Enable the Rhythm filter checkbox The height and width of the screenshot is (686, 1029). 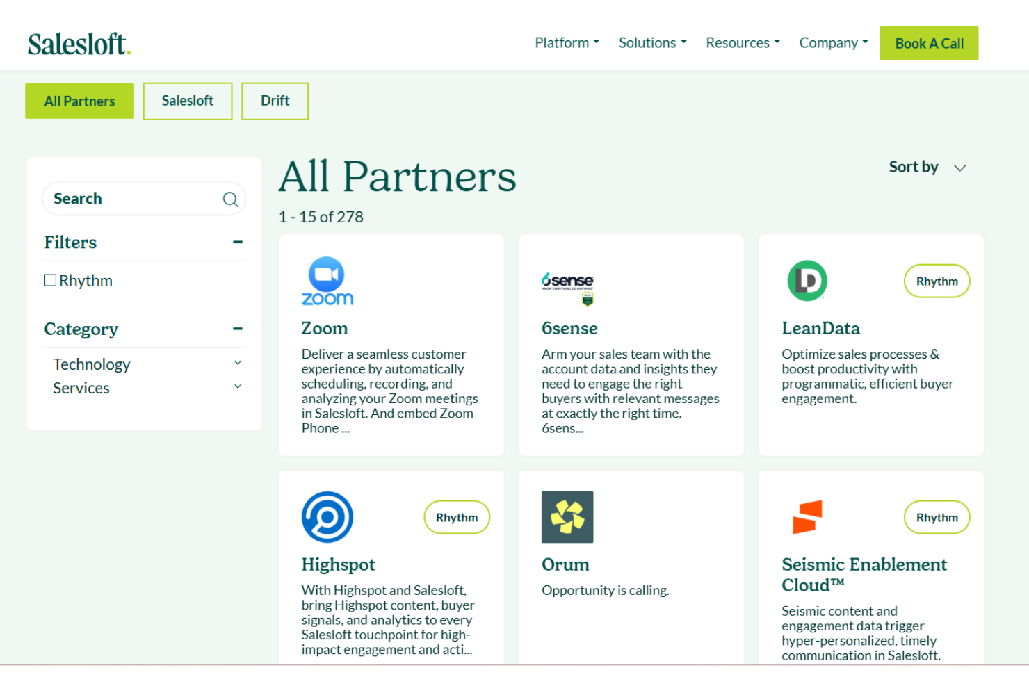[50, 280]
